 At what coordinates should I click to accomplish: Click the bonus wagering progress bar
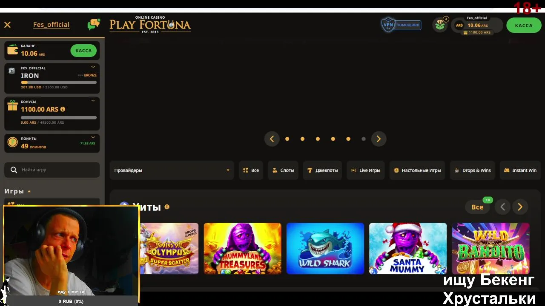[x=59, y=118]
